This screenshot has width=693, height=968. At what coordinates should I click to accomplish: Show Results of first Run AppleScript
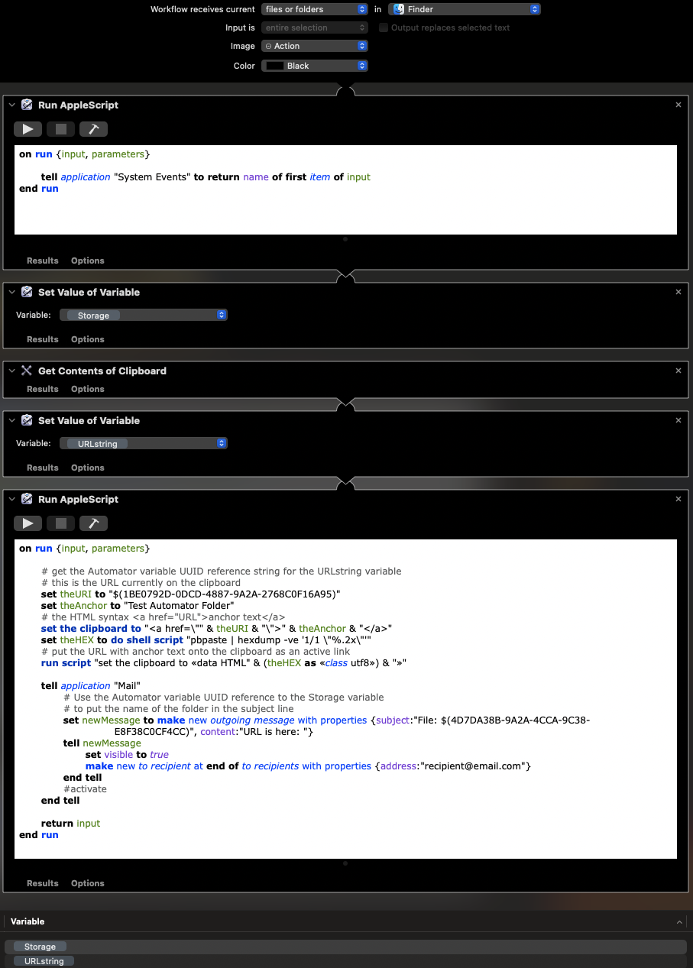click(43, 261)
